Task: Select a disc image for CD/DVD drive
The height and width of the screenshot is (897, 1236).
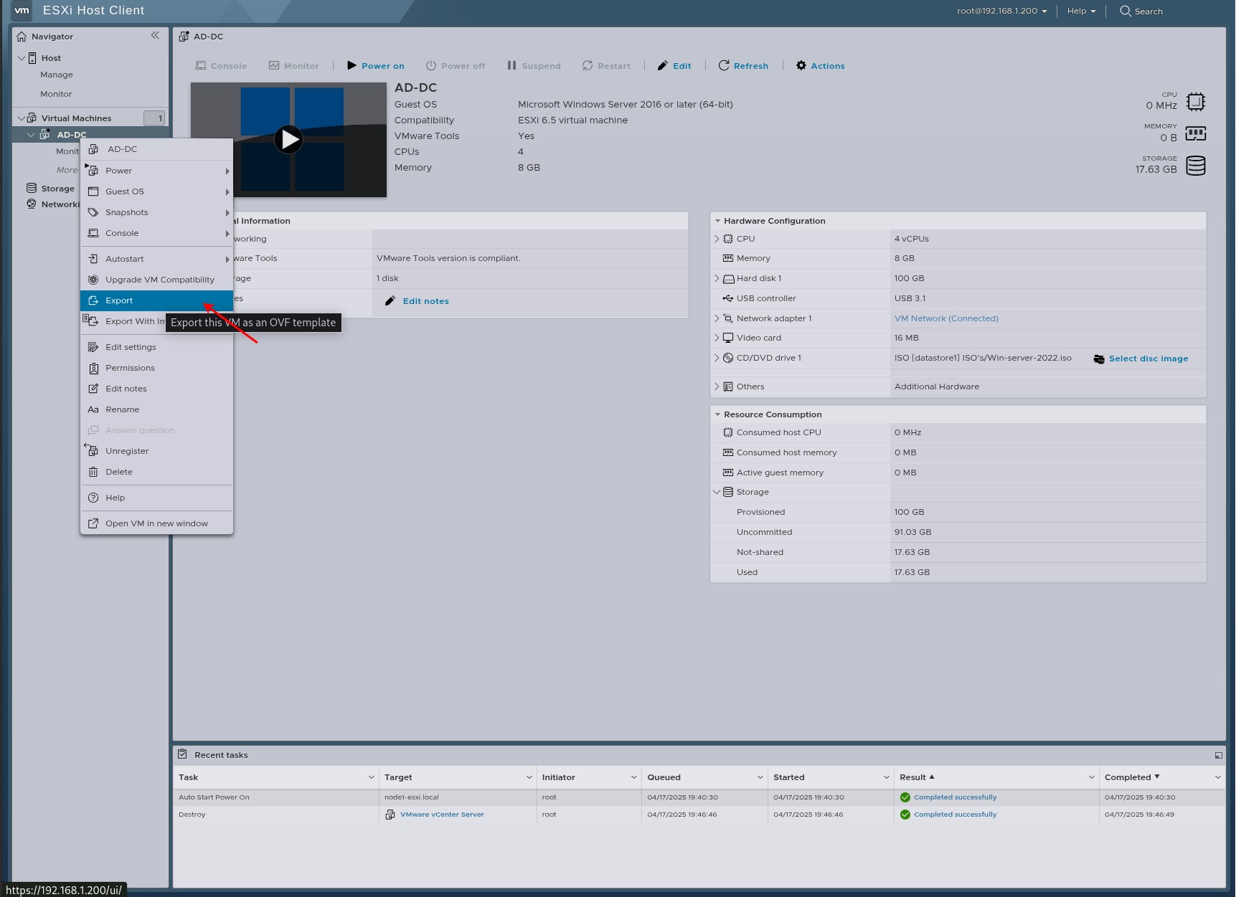Action: tap(1148, 359)
